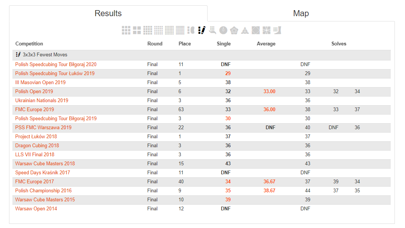Viewport: 405px width, 228px height.
Task: Click the 36.67 average for FMC Europe 2017
Action: 269,182
